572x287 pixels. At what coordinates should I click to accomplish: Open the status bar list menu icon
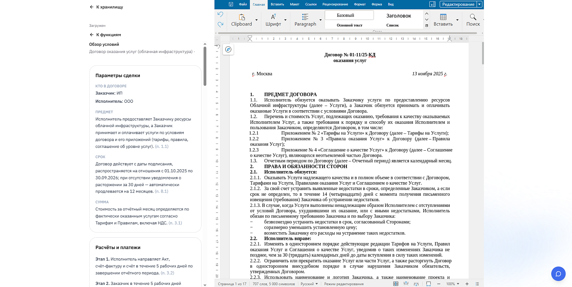pyautogui.click(x=477, y=284)
